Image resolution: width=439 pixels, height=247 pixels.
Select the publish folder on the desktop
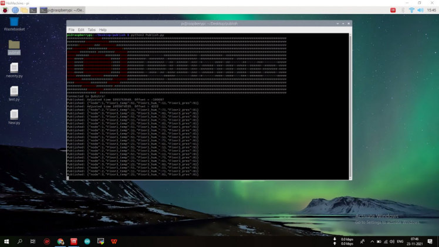[x=14, y=48]
